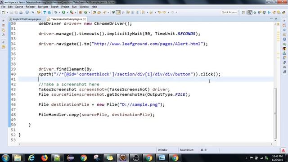
Task: Click the Save toolbar icon
Action: tap(11, 12)
